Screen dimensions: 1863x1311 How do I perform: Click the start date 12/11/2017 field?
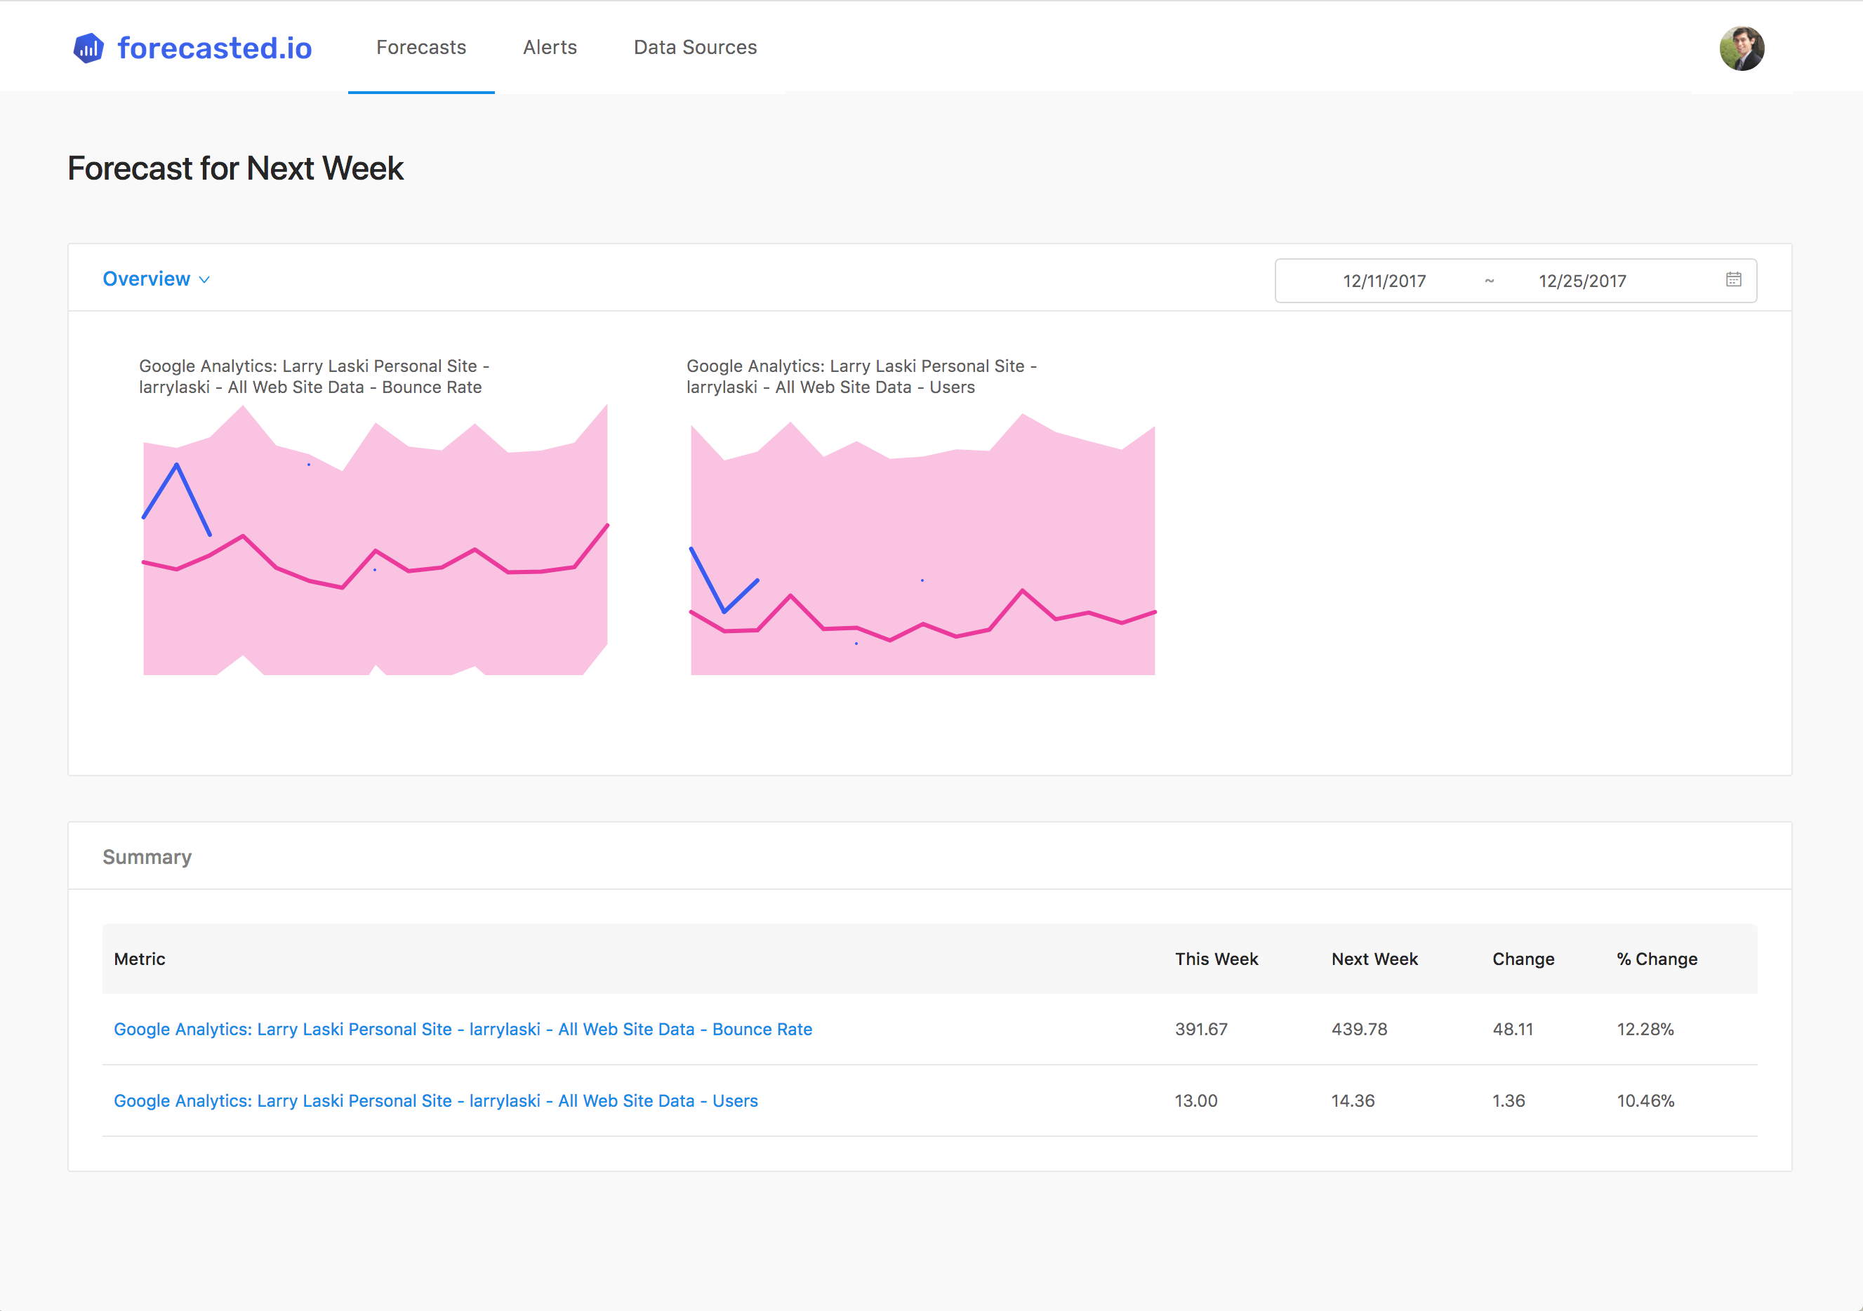(1384, 281)
